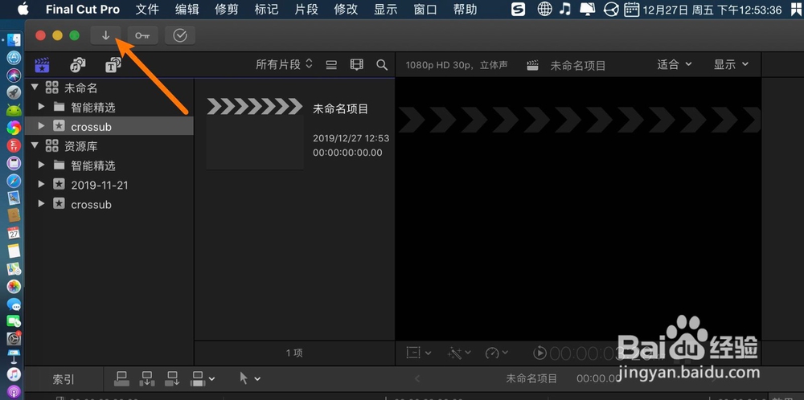Viewport: 804px width, 400px height.
Task: Click the 索引 index button
Action: (64, 379)
